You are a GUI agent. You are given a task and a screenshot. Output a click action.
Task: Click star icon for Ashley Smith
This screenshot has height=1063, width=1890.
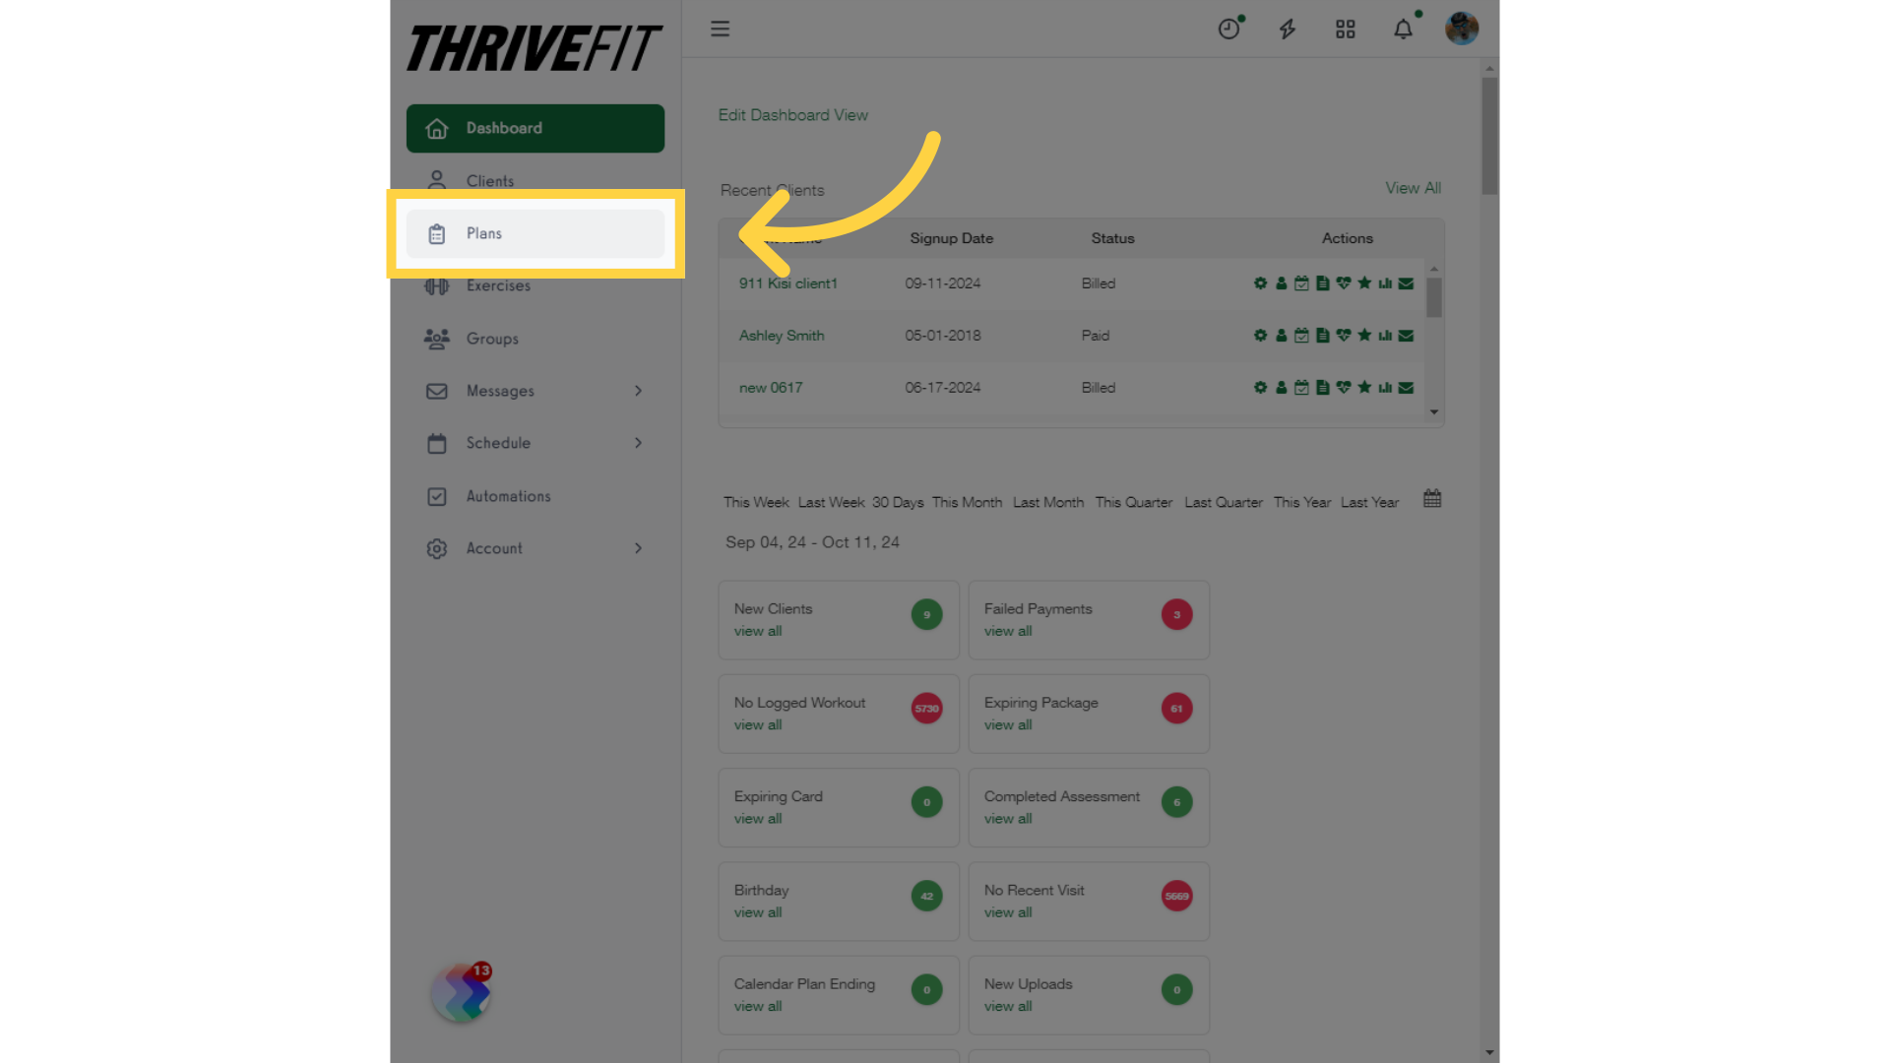pyautogui.click(x=1364, y=336)
